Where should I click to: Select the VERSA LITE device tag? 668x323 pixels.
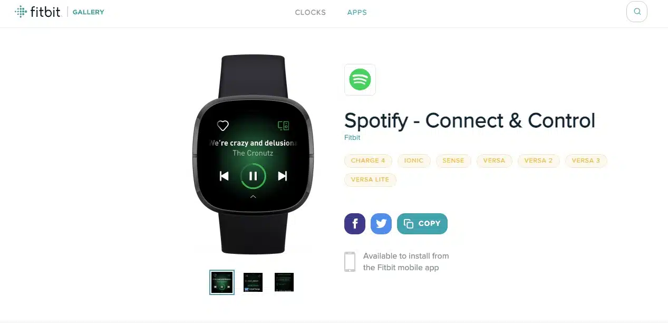(370, 179)
